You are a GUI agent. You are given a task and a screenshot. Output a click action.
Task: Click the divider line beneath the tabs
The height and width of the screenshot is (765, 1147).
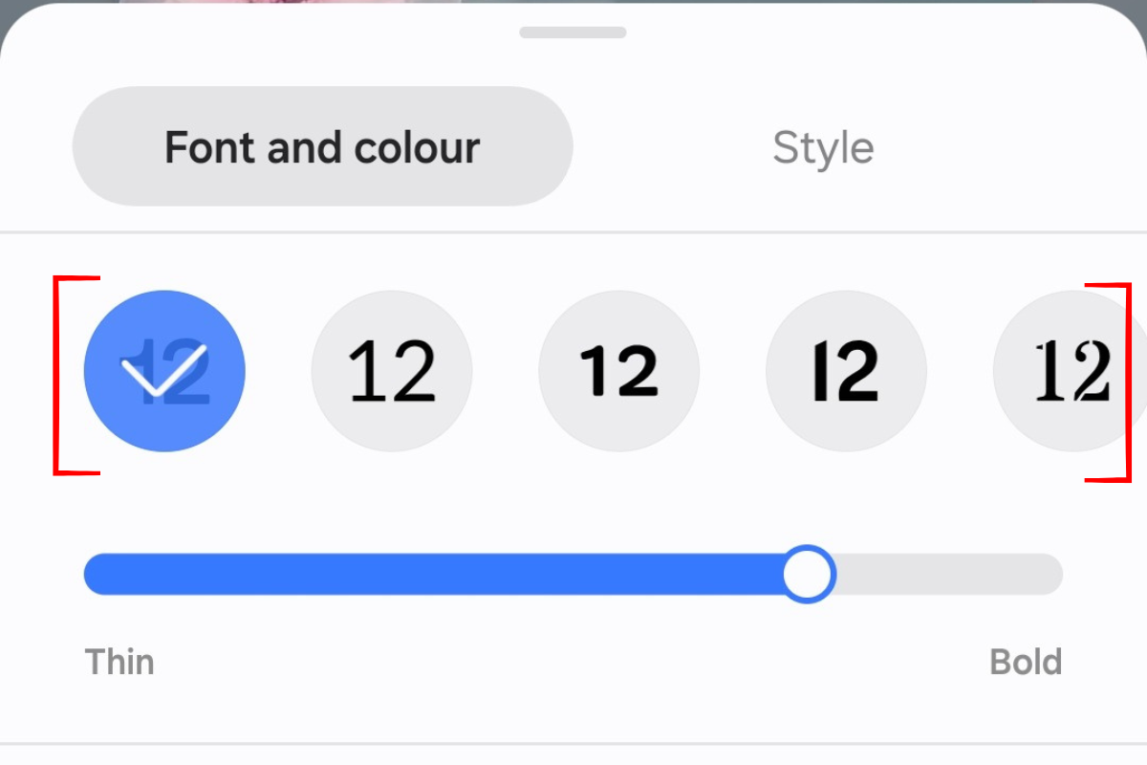[x=573, y=231]
